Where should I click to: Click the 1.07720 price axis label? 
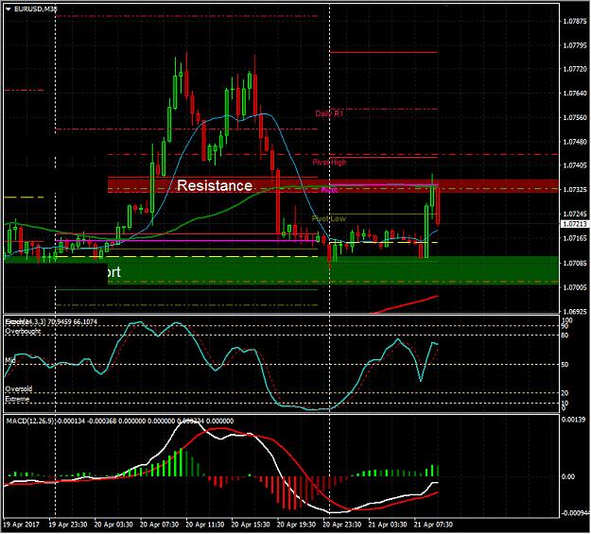coord(575,69)
